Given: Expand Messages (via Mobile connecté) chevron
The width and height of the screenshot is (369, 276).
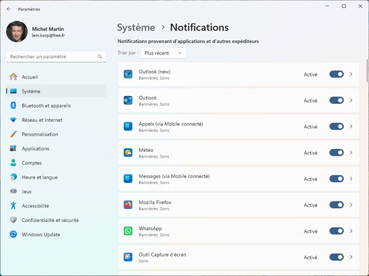Looking at the screenshot, I should pos(351,179).
